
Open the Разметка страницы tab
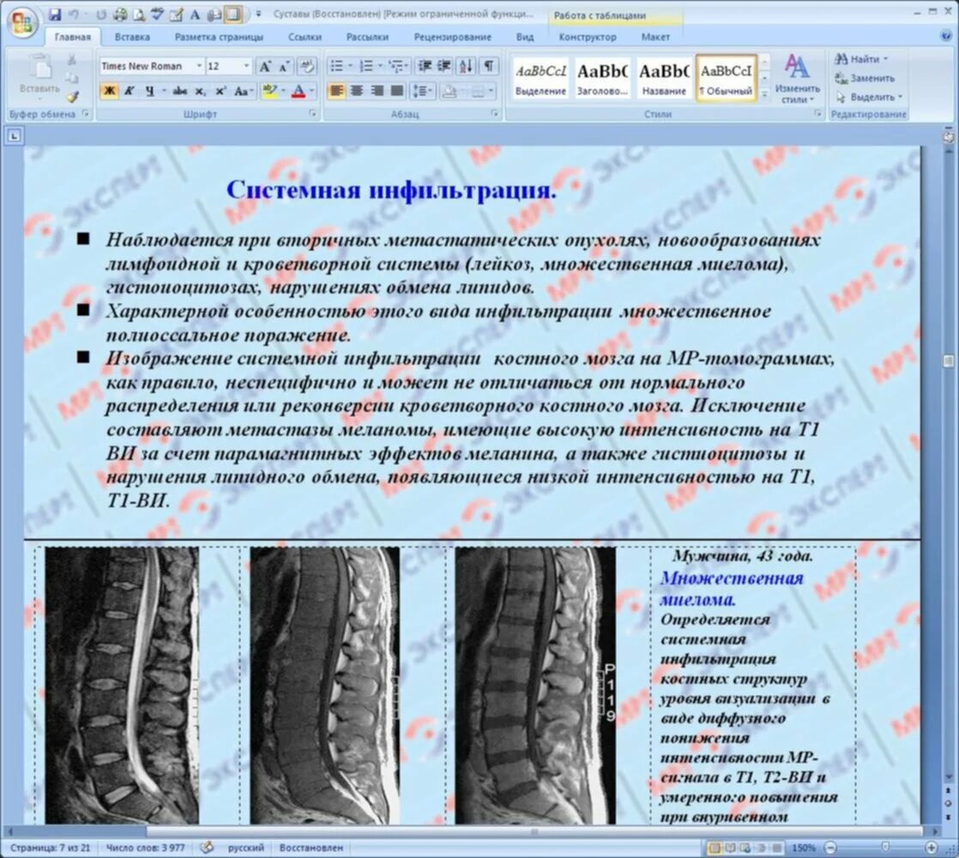[x=219, y=37]
